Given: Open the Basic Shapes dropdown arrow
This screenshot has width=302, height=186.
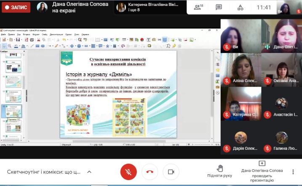Looking at the screenshot, I should click(75, 46).
